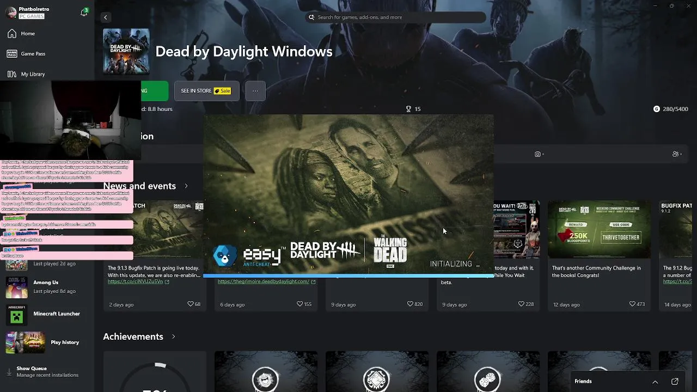Click the See in Store button
697x392 pixels.
(x=206, y=91)
